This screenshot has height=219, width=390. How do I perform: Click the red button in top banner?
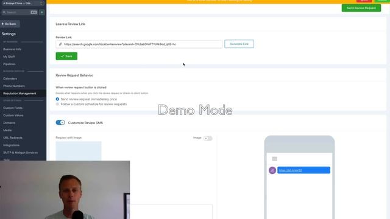(x=364, y=1)
